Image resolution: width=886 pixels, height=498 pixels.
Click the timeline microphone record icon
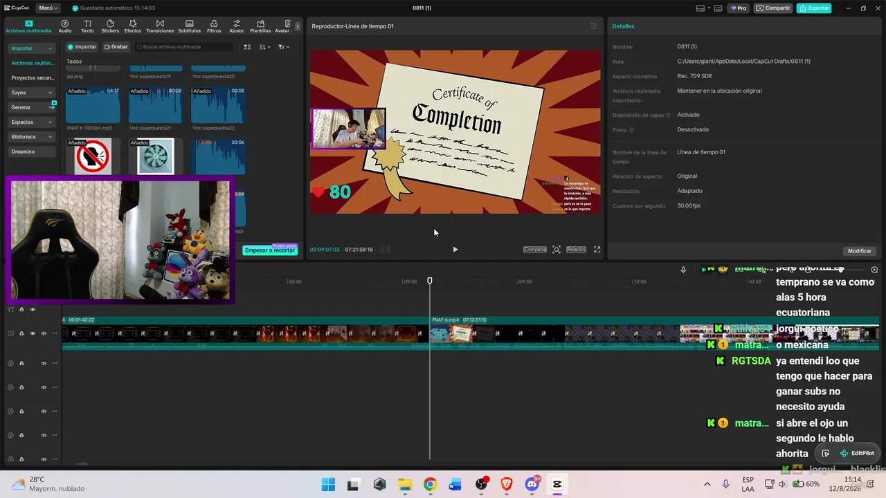(683, 270)
